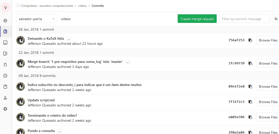Open the Issues board sidebar icon
The width and height of the screenshot is (279, 134).
pyautogui.click(x=5, y=54)
